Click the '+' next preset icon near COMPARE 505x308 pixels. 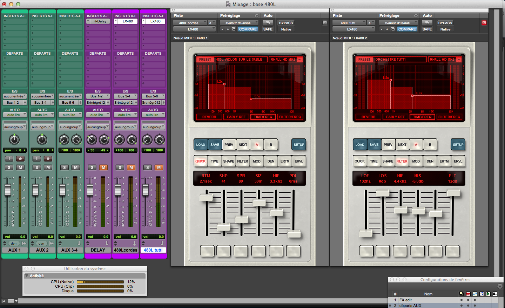click(x=227, y=29)
